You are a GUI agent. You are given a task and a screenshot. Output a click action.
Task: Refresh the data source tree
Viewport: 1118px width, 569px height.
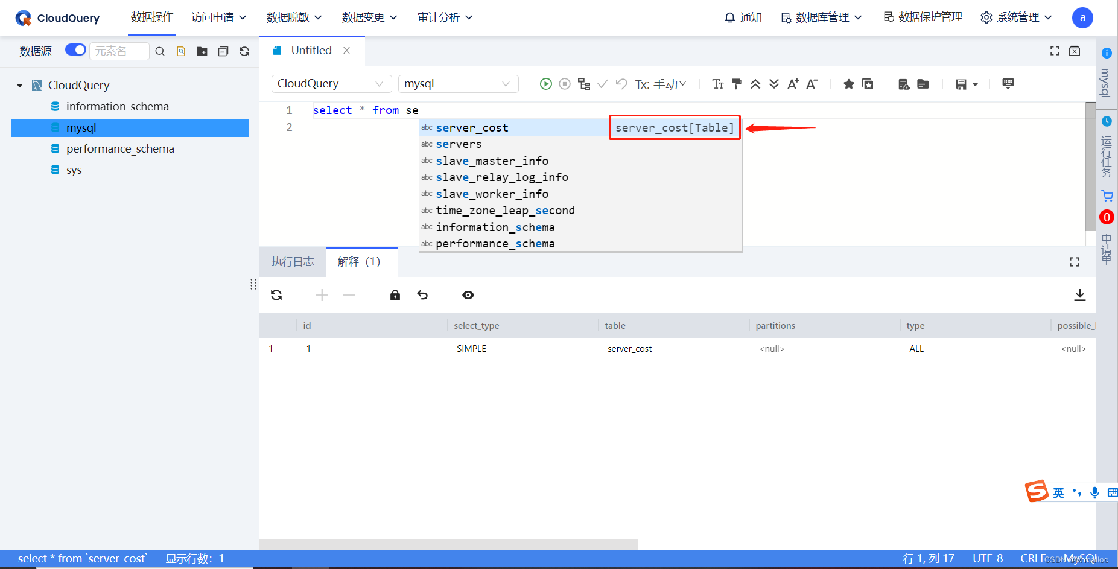click(x=244, y=51)
